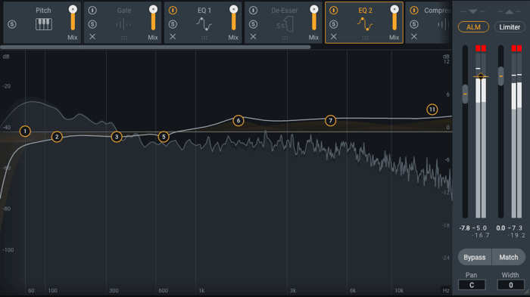
Task: Toggle the Gate module power button
Action: point(92,11)
